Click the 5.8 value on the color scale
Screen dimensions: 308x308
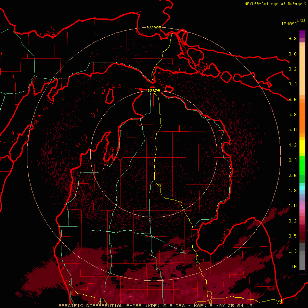point(293,115)
